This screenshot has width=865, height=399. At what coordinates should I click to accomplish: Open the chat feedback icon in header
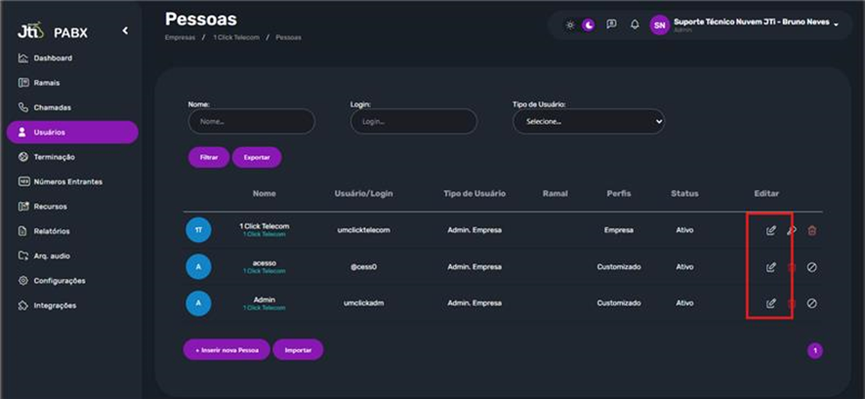[x=611, y=24]
